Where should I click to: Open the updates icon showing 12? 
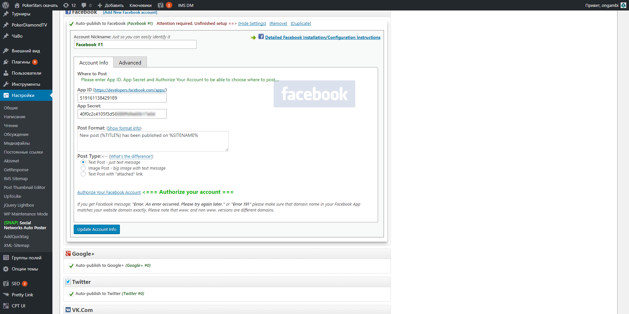tap(66, 5)
